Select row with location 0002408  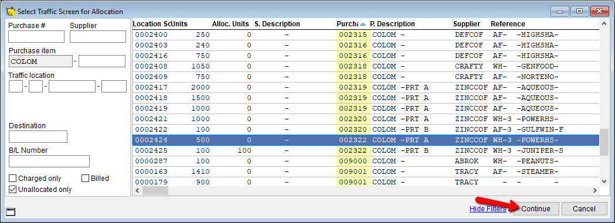pos(366,66)
